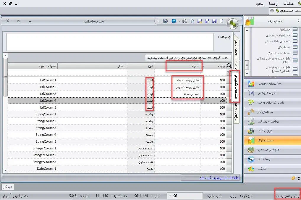
Task: Click the Help question mark icon
Action: coord(174,21)
